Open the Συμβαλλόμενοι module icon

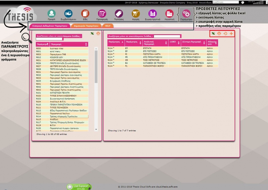(x=68, y=14)
